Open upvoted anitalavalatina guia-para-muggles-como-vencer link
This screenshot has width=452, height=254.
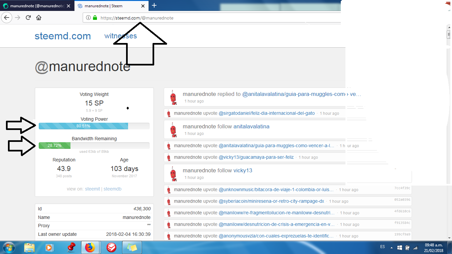coord(277,146)
